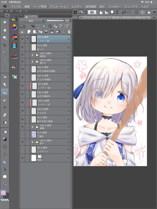The width and height of the screenshot is (157, 209).
Task: Select the transparent checkered color swatch
Action: pos(5,200)
